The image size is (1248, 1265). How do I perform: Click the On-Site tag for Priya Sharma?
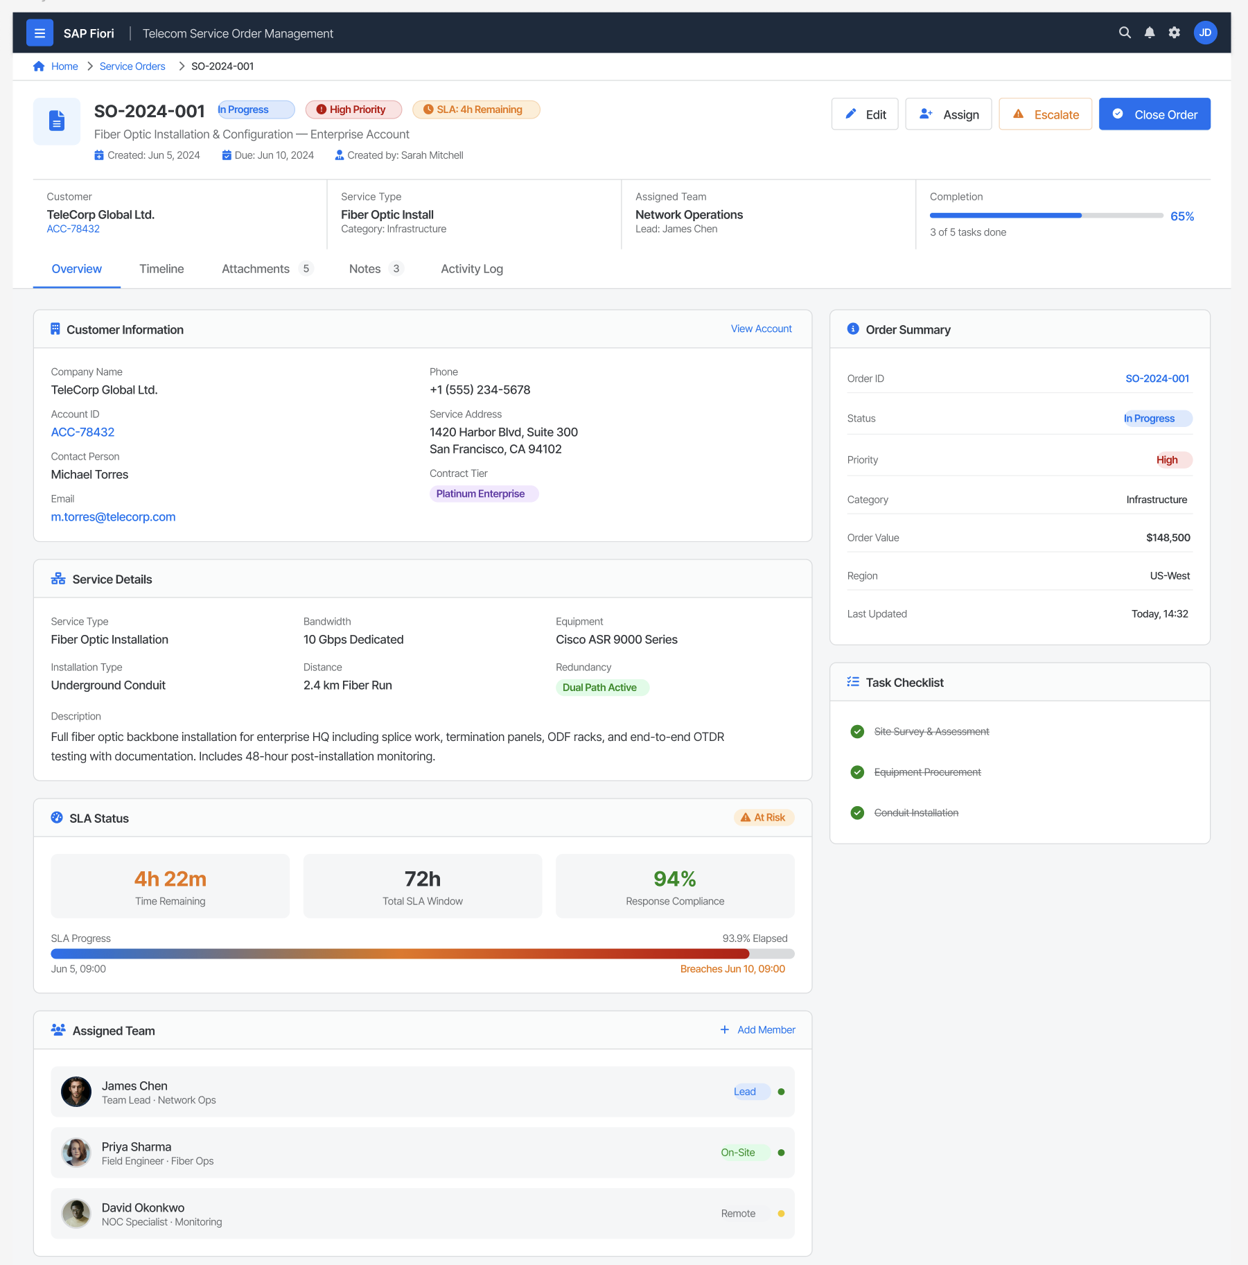pyautogui.click(x=745, y=1153)
